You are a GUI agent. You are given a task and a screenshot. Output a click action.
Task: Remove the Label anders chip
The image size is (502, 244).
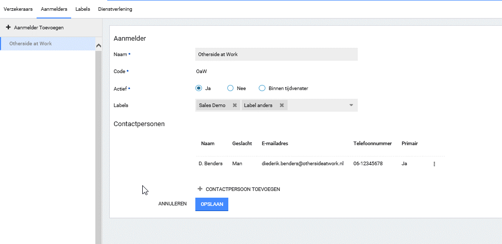coord(282,106)
